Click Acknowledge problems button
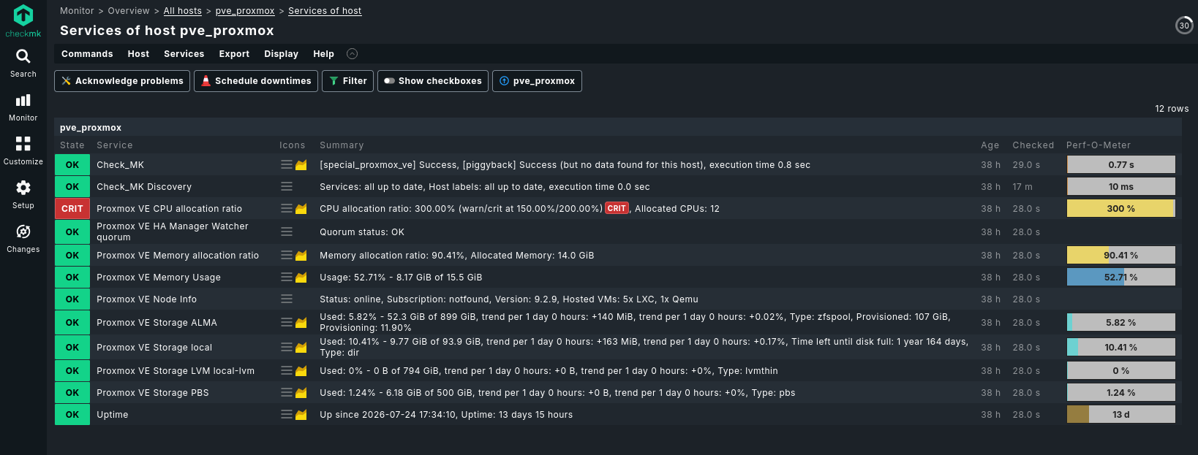 click(122, 81)
